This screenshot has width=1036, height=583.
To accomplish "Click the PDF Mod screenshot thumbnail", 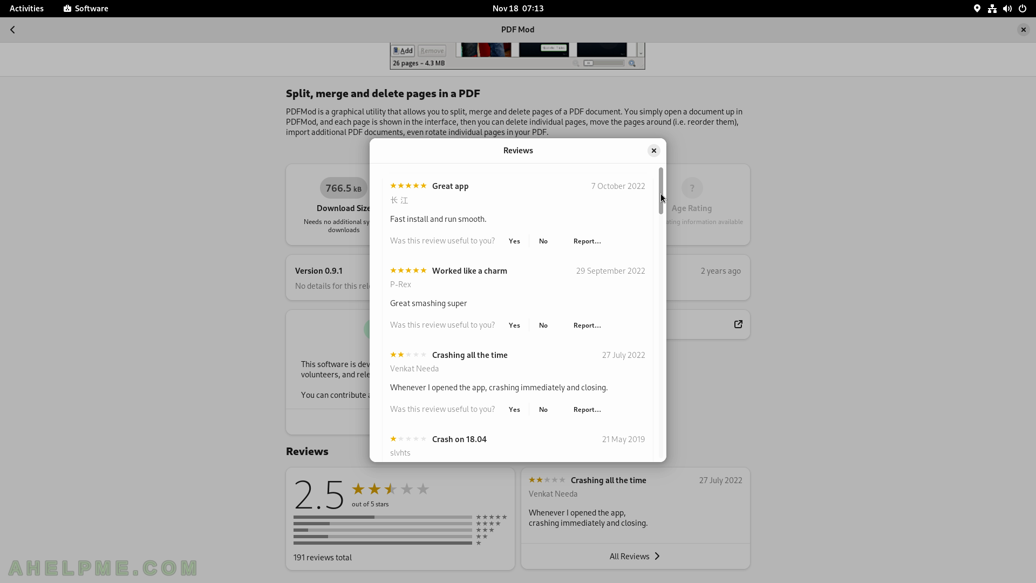I will pyautogui.click(x=517, y=56).
